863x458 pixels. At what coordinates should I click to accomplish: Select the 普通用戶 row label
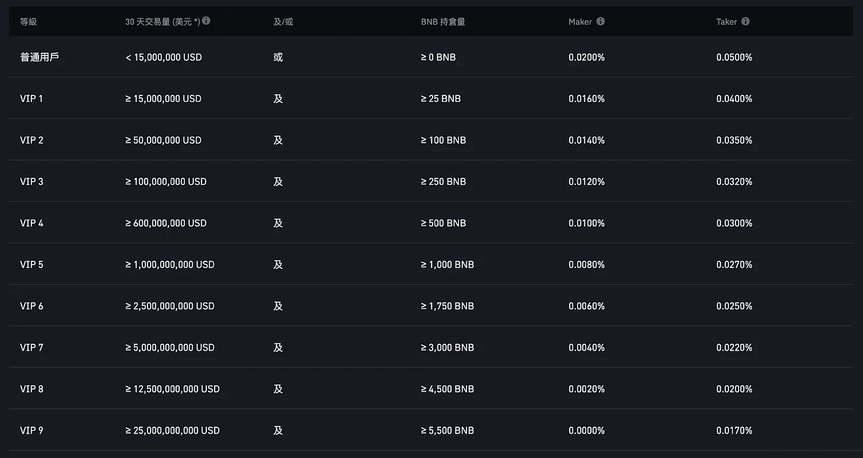[39, 57]
